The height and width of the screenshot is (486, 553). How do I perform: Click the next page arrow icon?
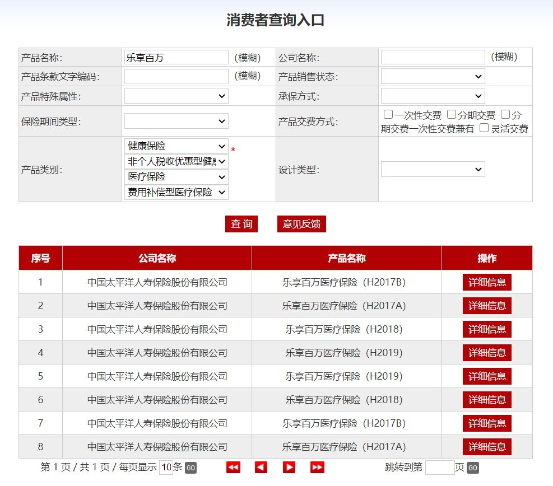tap(289, 468)
